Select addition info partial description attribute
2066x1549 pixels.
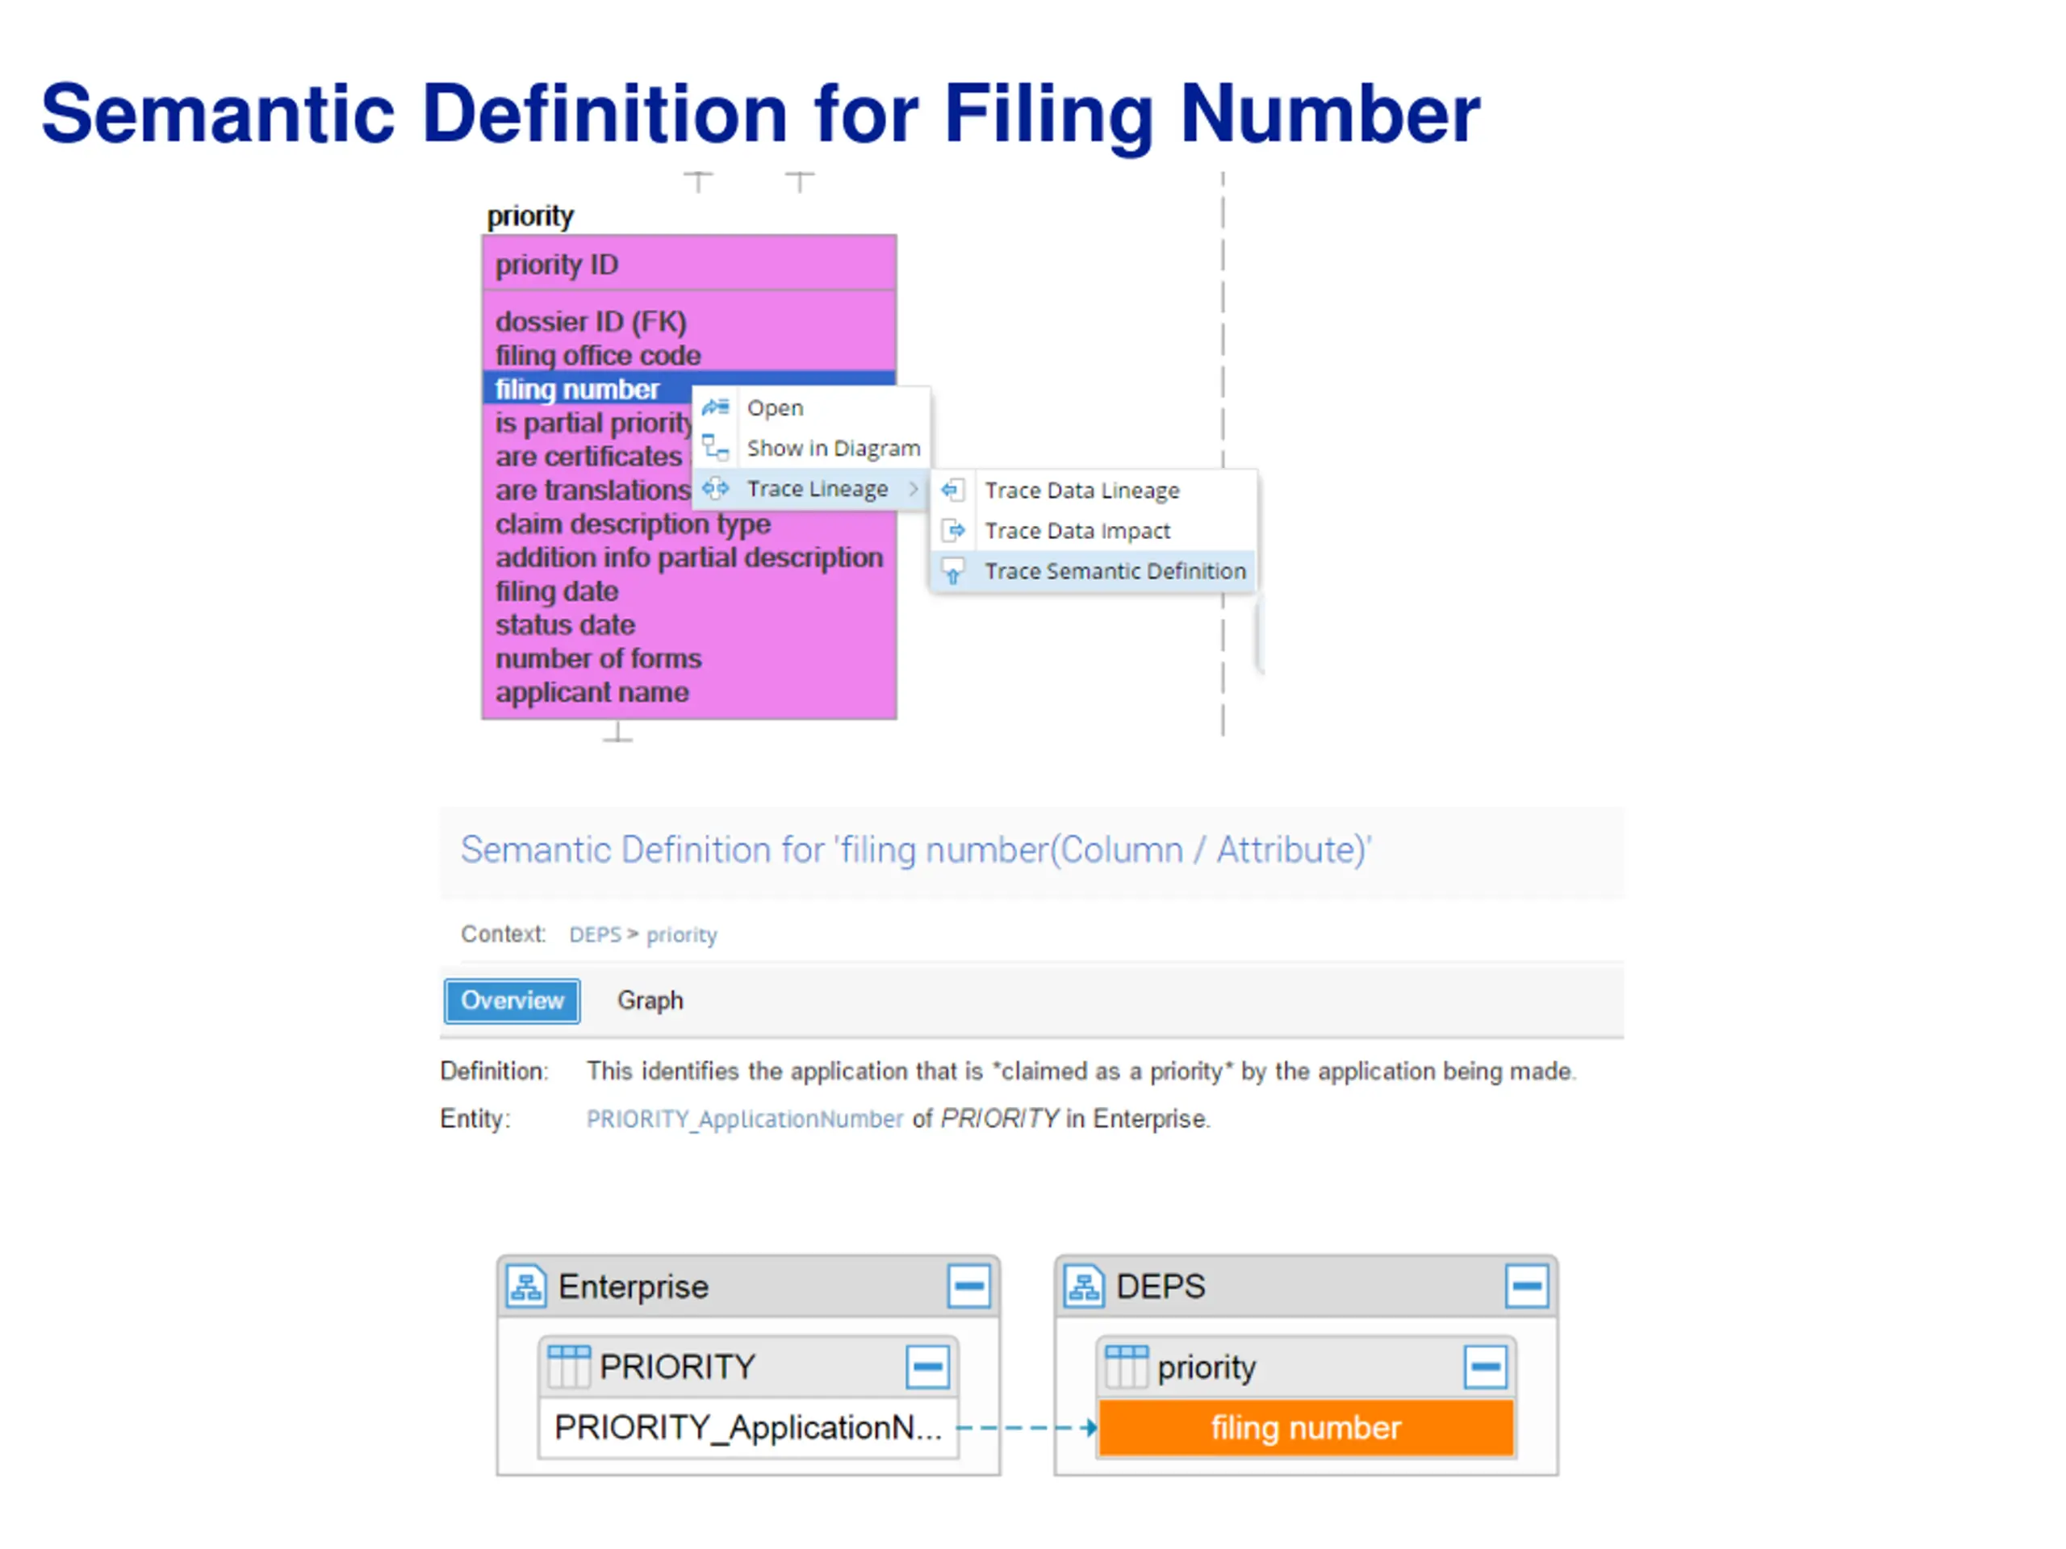coord(689,557)
